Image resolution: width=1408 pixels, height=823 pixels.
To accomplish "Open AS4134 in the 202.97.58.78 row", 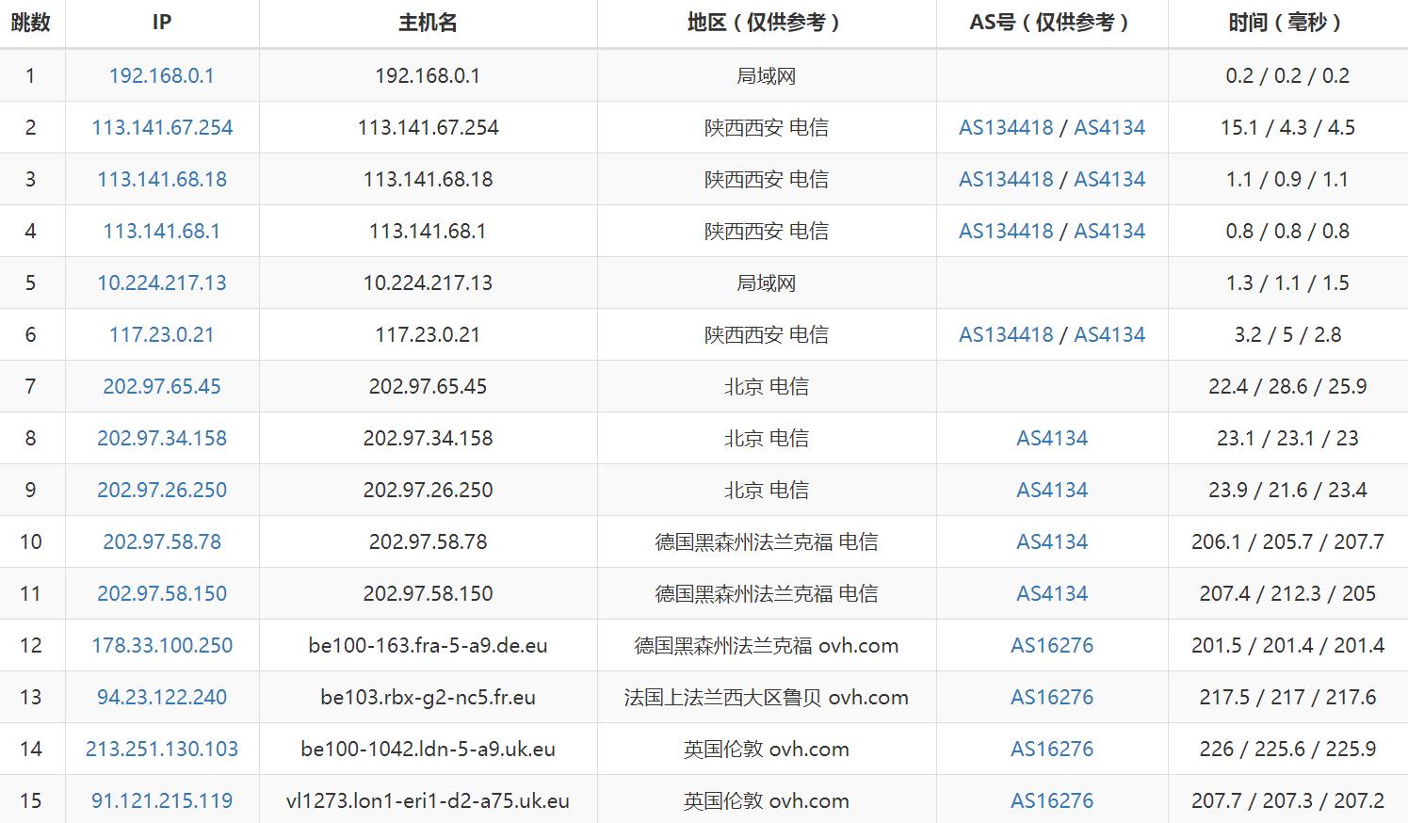I will (x=1052, y=541).
